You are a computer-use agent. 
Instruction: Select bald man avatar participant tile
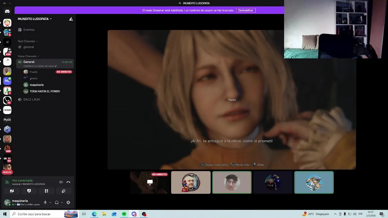pyautogui.click(x=191, y=182)
